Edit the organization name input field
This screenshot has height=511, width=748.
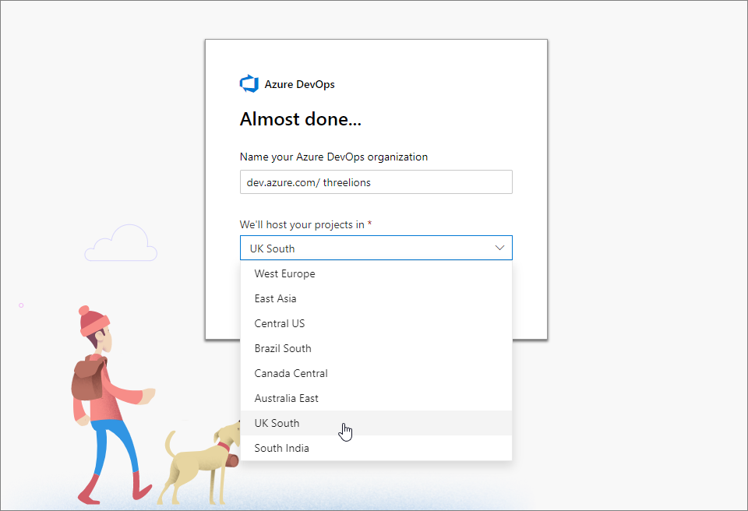click(376, 182)
